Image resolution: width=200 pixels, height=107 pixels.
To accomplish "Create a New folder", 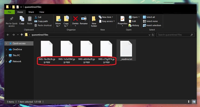I will 94,21.
